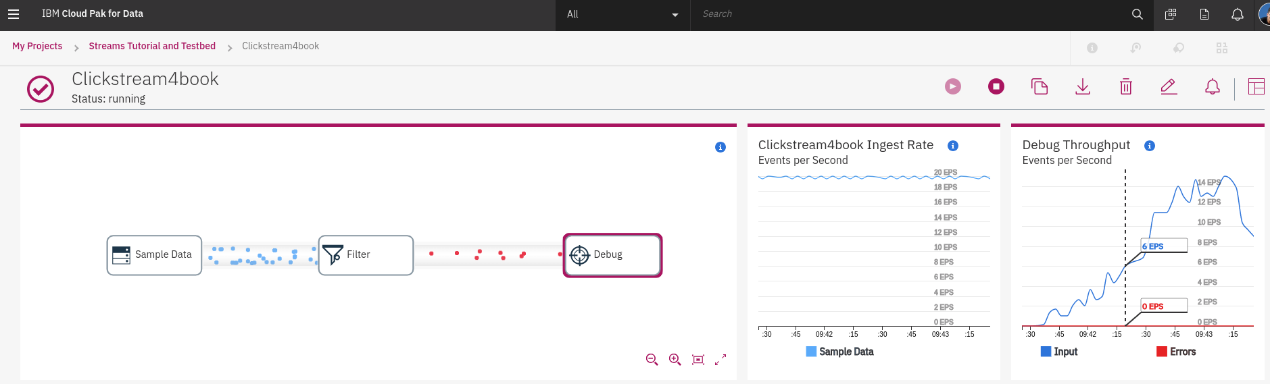The image size is (1270, 384).
Task: Click the Clickstream4book flow title
Action: 145,79
